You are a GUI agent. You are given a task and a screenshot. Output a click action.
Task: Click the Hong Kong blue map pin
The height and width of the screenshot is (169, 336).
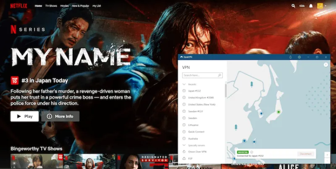(x=244, y=141)
